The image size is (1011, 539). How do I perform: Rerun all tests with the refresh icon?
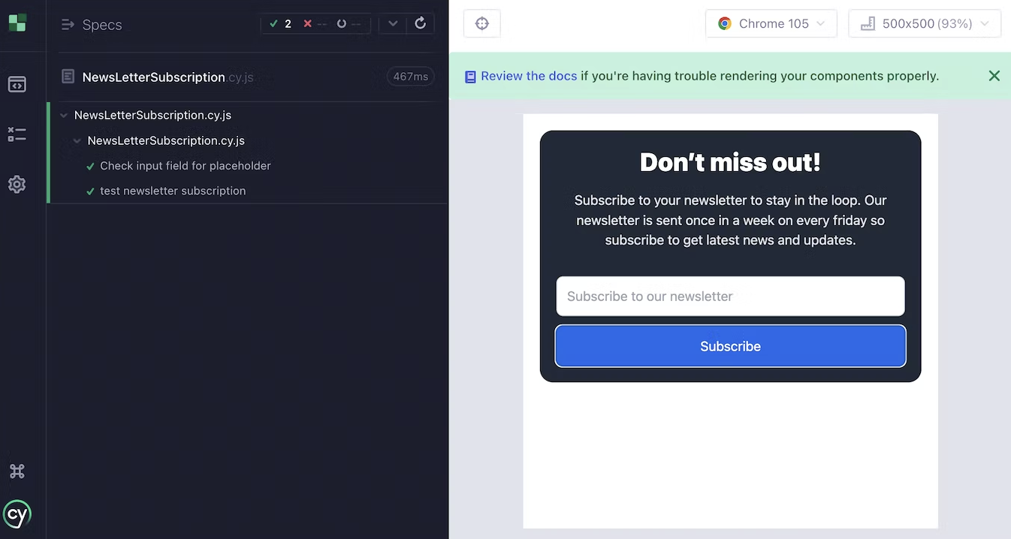pos(421,23)
